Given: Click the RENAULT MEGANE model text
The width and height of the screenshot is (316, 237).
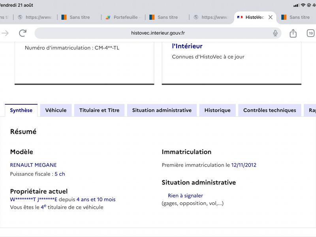Looking at the screenshot, I should point(34,165).
